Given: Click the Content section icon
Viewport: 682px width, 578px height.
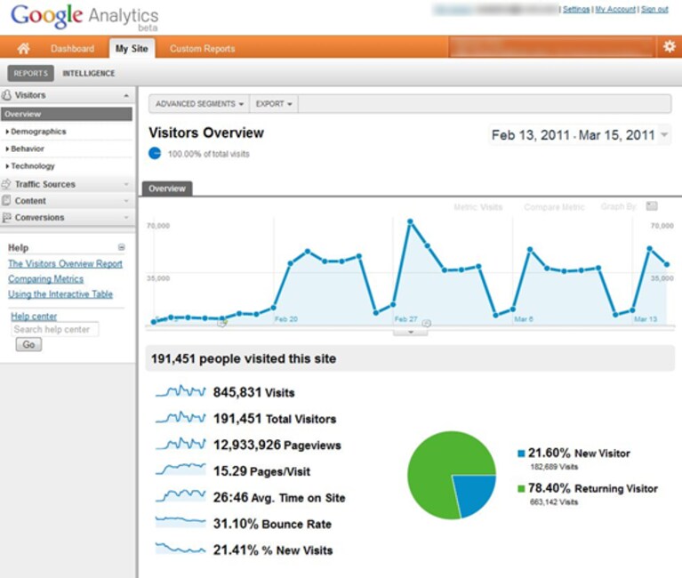Looking at the screenshot, I should pyautogui.click(x=6, y=200).
